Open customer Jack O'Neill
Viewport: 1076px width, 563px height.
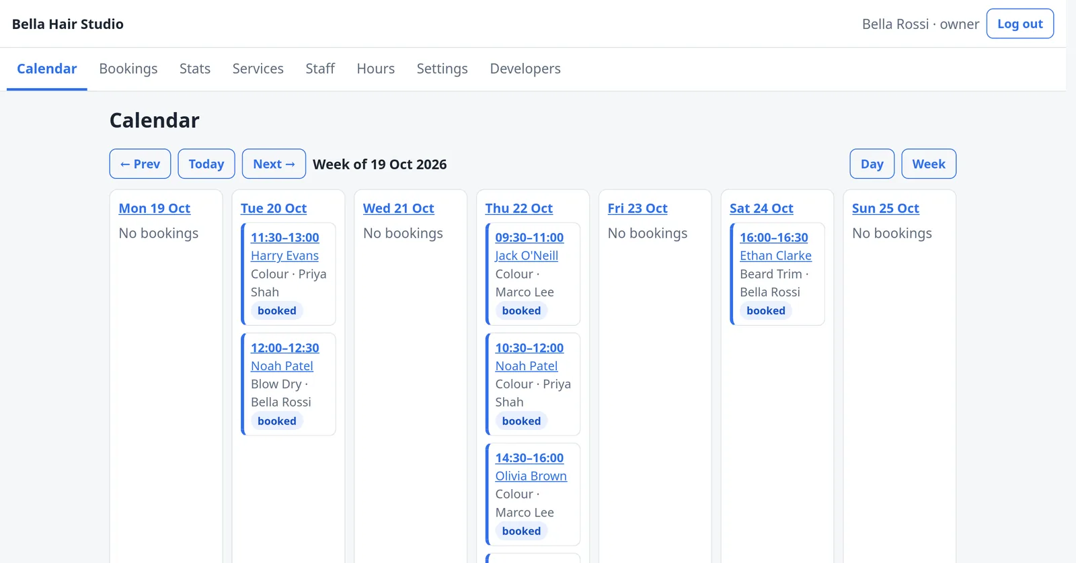527,255
